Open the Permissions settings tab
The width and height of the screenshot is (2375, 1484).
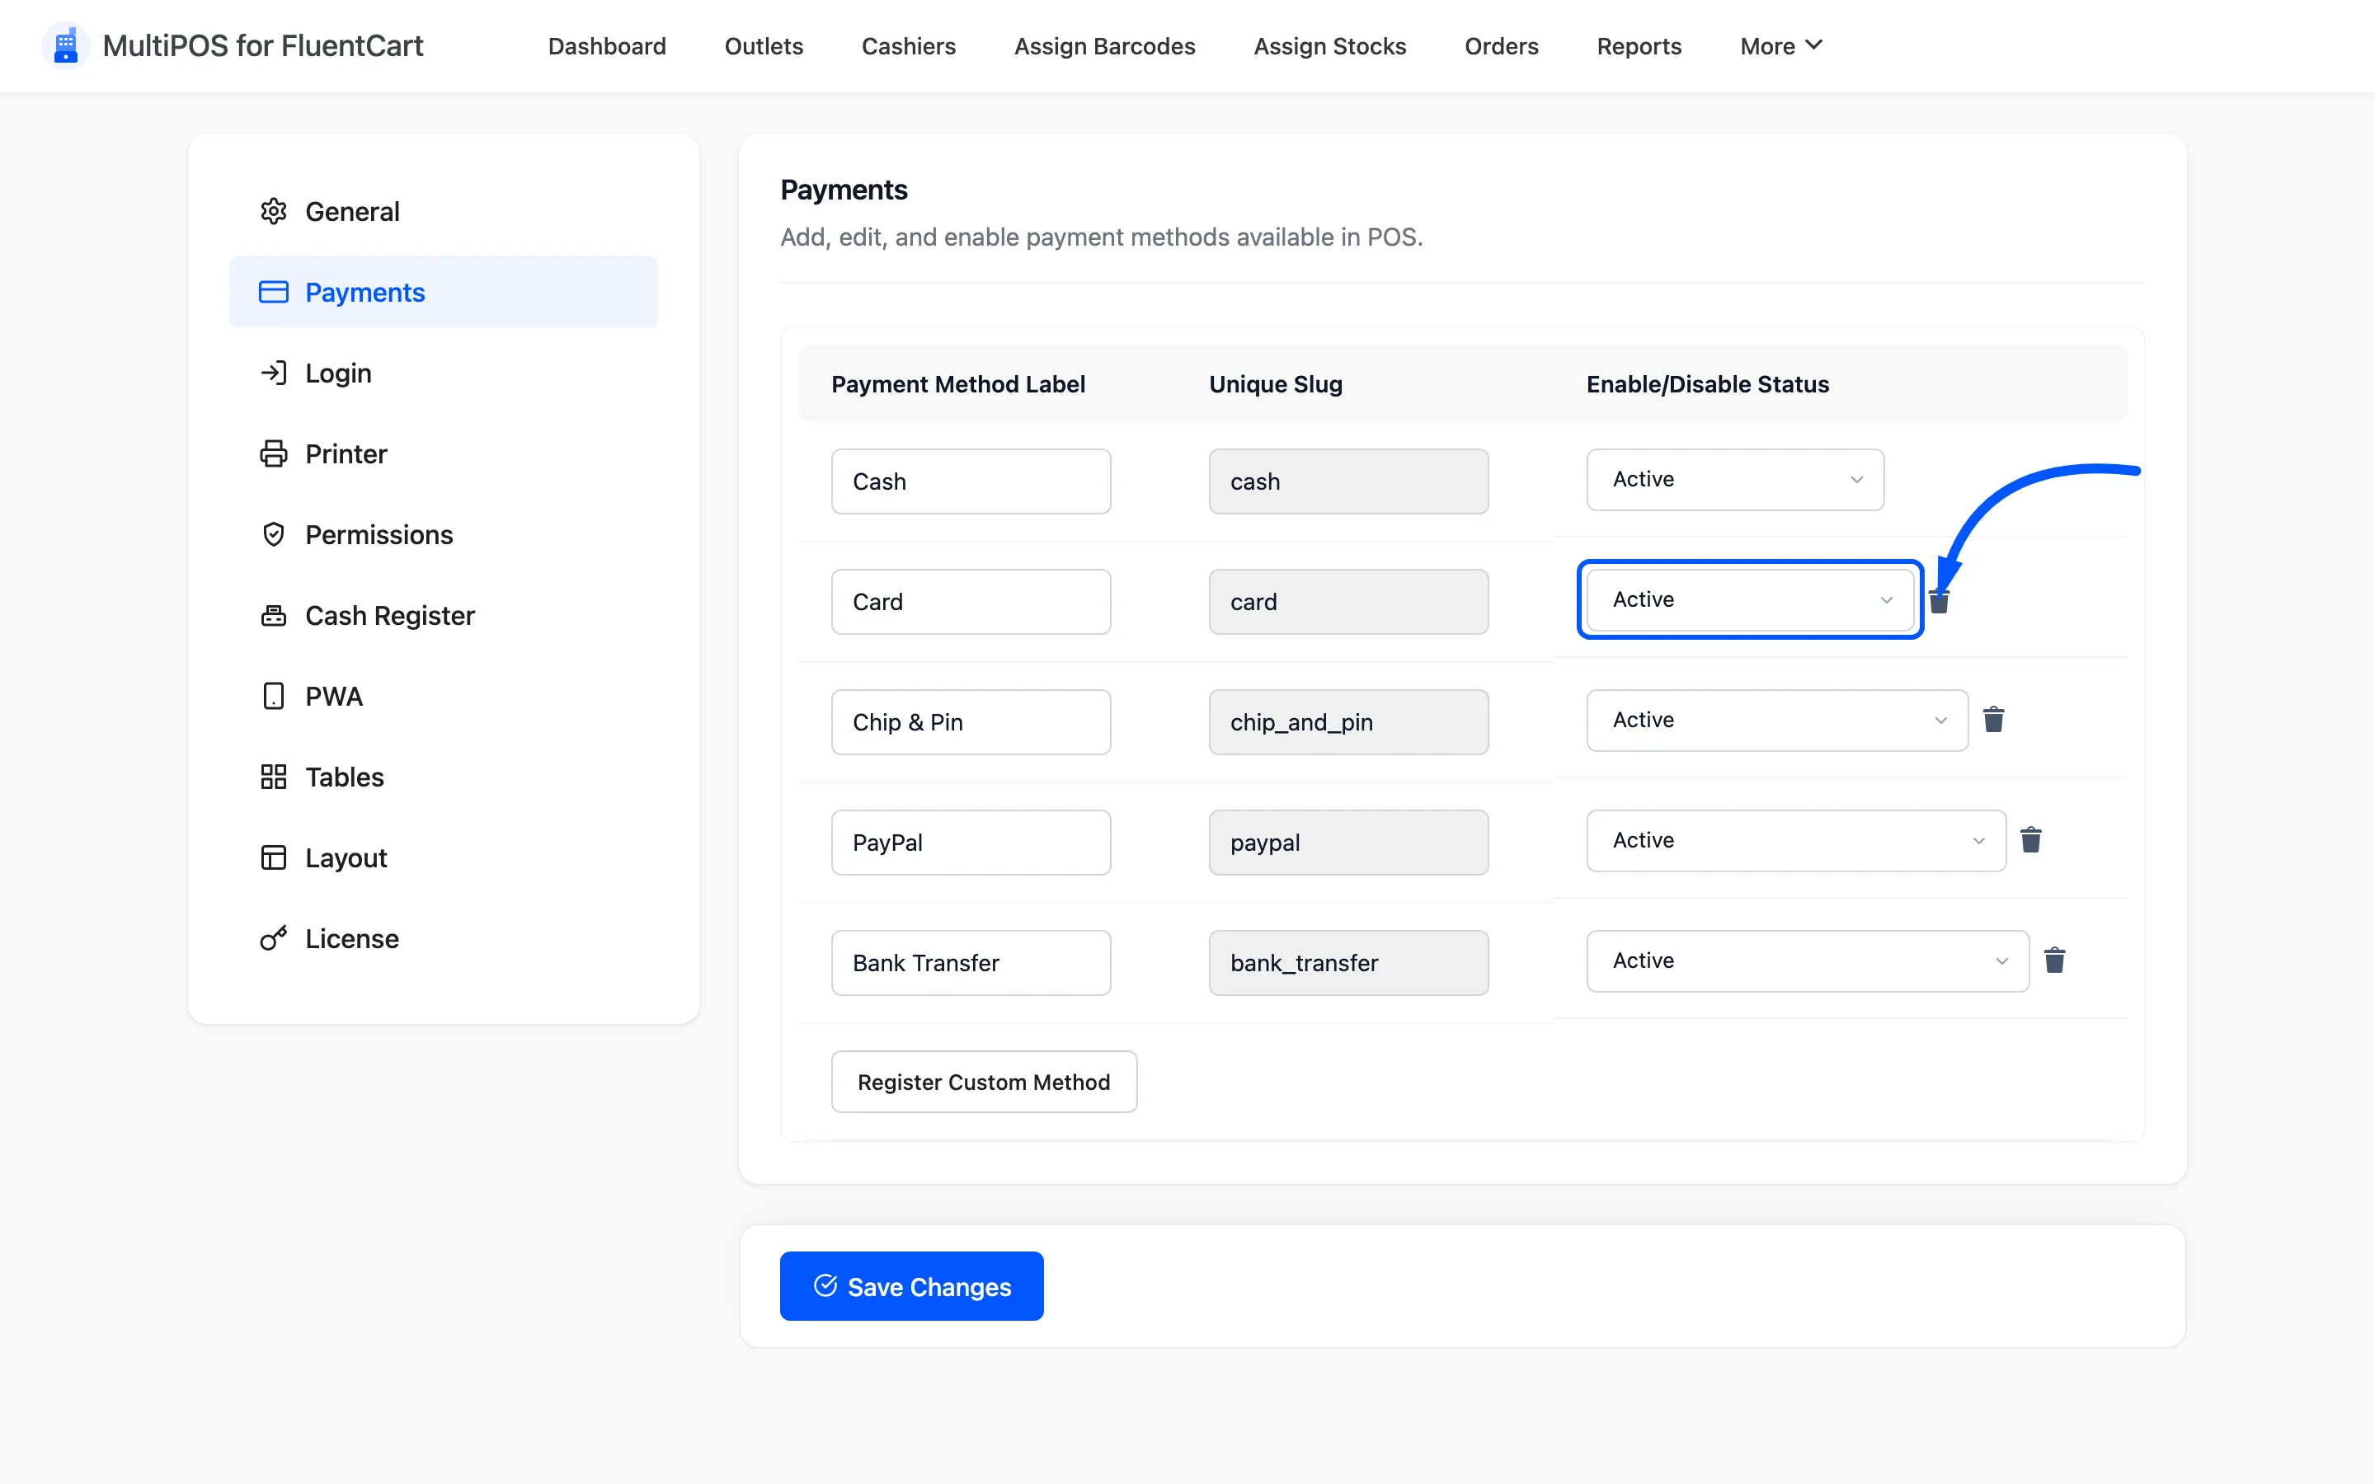pos(444,534)
